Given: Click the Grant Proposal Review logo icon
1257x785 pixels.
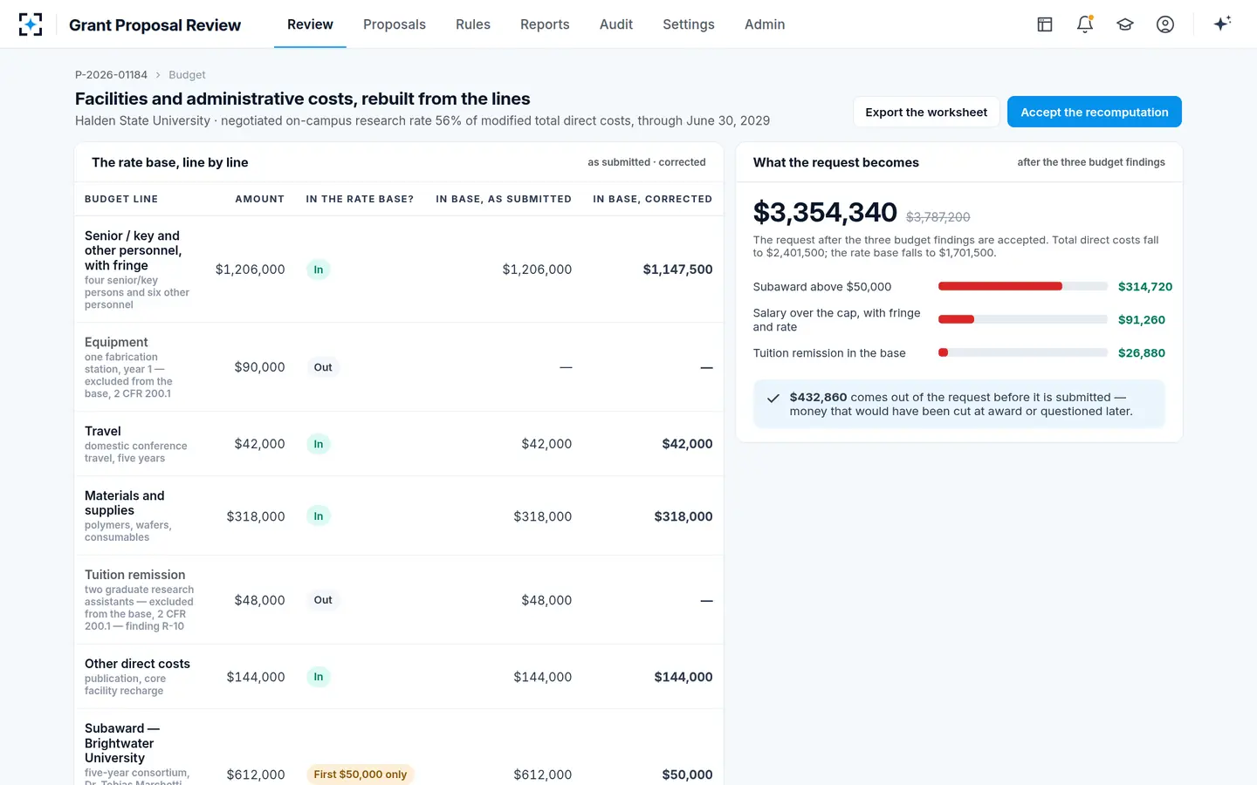Looking at the screenshot, I should pyautogui.click(x=31, y=24).
